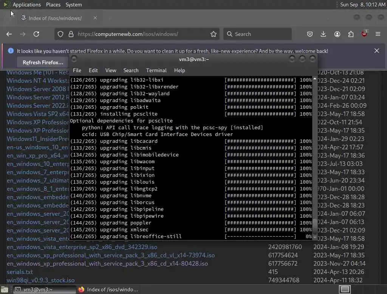Click the workspace switcher in bottom panel
The image size is (387, 294).
(345, 289)
